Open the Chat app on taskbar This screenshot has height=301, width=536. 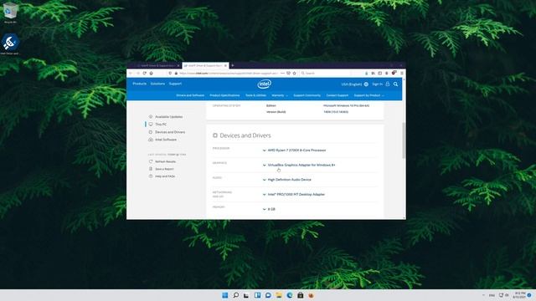[x=268, y=295]
